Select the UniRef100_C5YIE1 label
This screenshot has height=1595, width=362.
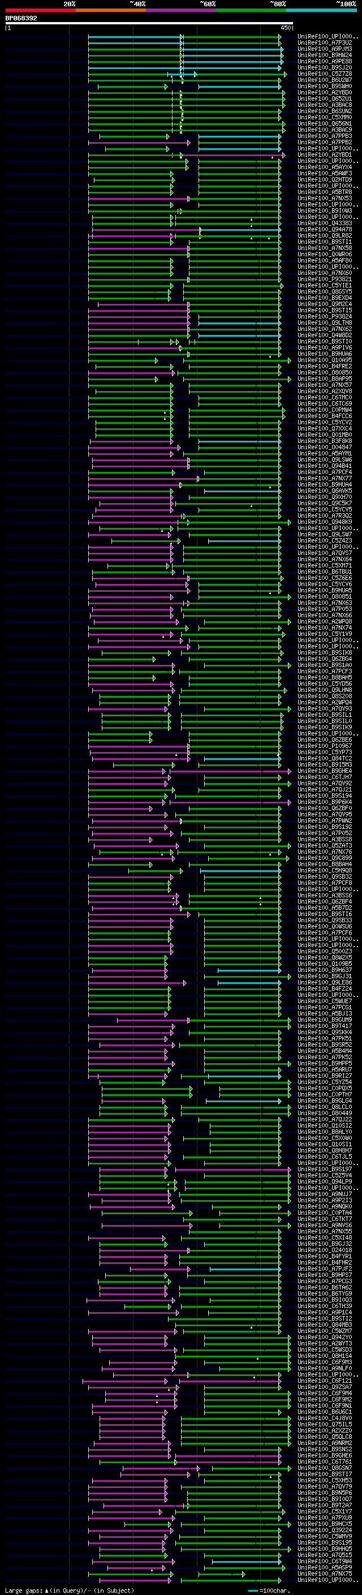[325, 285]
